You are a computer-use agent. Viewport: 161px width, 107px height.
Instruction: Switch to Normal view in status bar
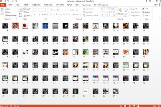[x=121, y=106]
